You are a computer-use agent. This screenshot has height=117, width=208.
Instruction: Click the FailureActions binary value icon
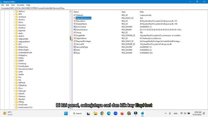coord(75,30)
